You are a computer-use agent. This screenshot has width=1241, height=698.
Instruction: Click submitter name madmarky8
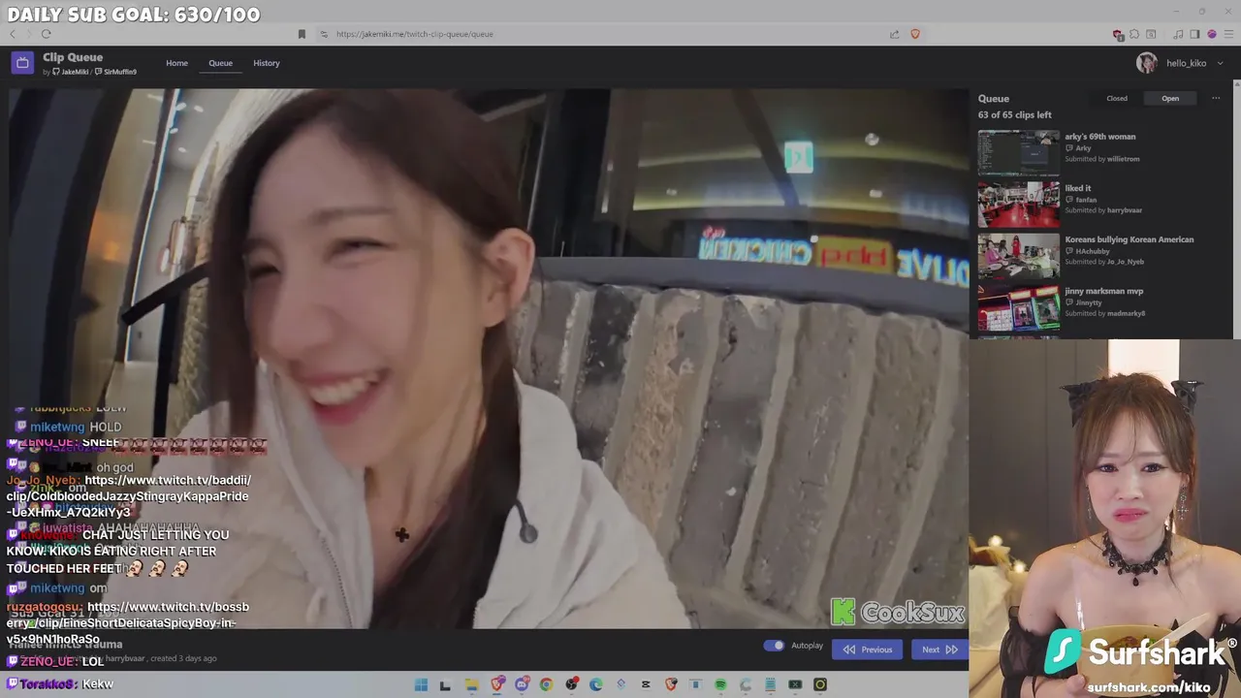(x=1126, y=313)
